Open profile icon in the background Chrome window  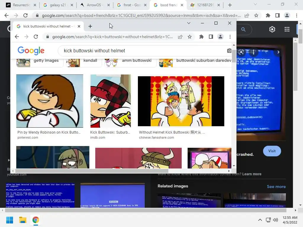(287, 15)
